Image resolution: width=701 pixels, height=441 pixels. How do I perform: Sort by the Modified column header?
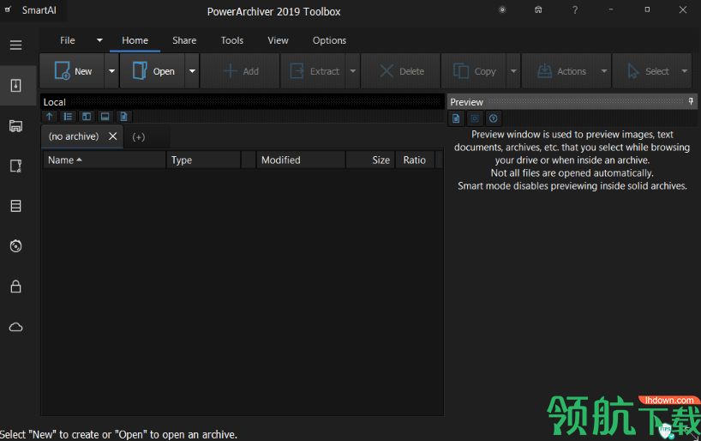[x=301, y=160]
